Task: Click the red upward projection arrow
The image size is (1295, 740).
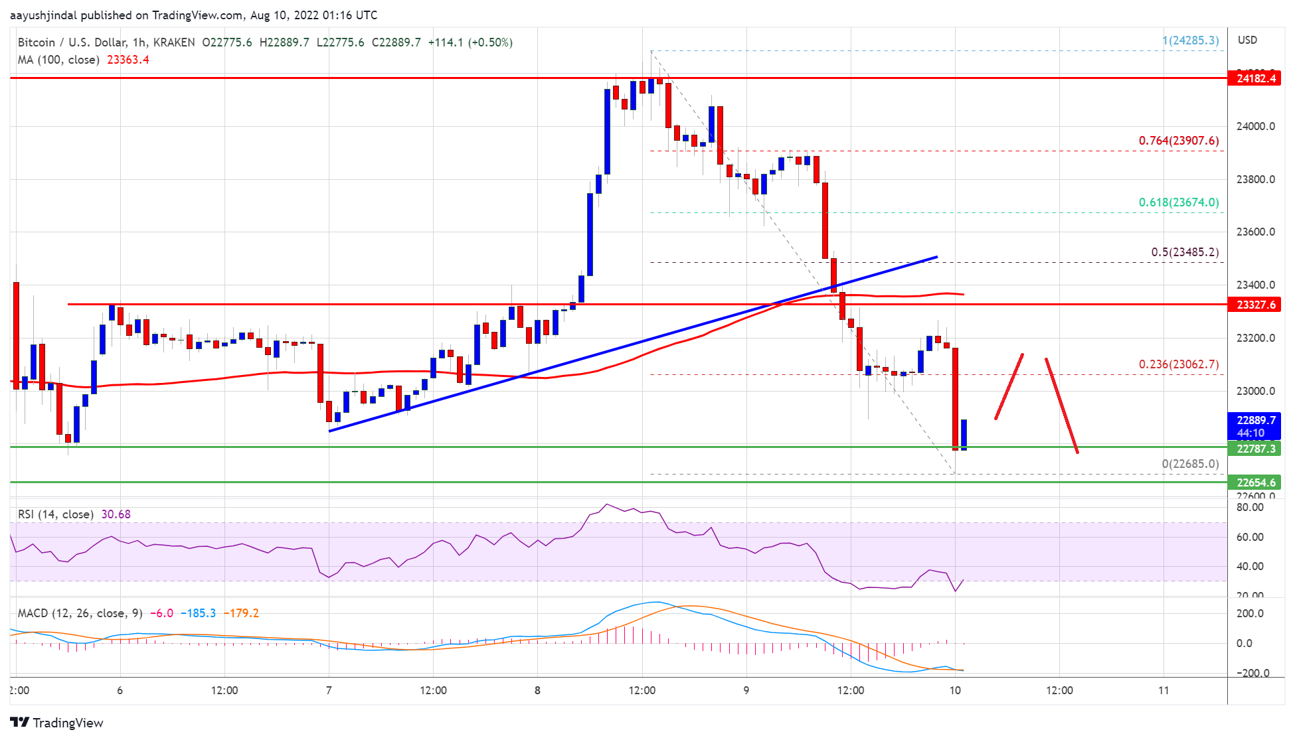Action: click(1009, 387)
